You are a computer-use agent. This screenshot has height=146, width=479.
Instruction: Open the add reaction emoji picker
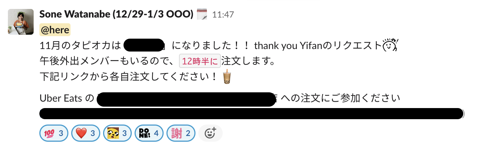[x=211, y=133]
